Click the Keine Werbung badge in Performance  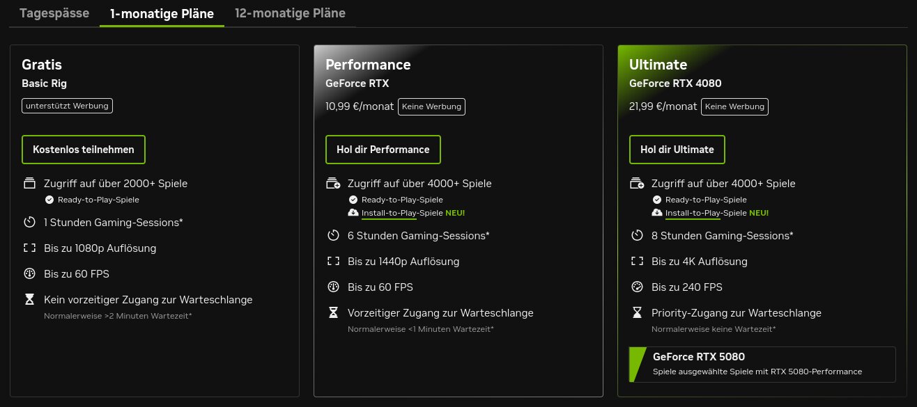(x=431, y=106)
